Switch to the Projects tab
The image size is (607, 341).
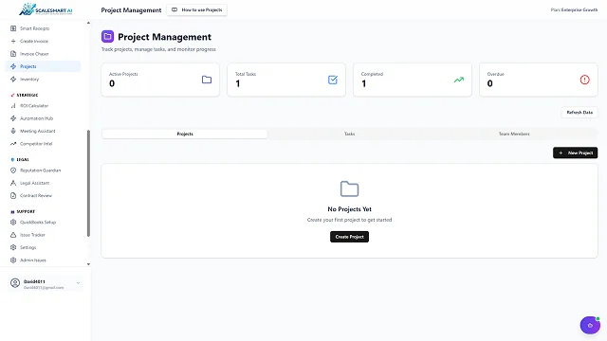pos(185,134)
